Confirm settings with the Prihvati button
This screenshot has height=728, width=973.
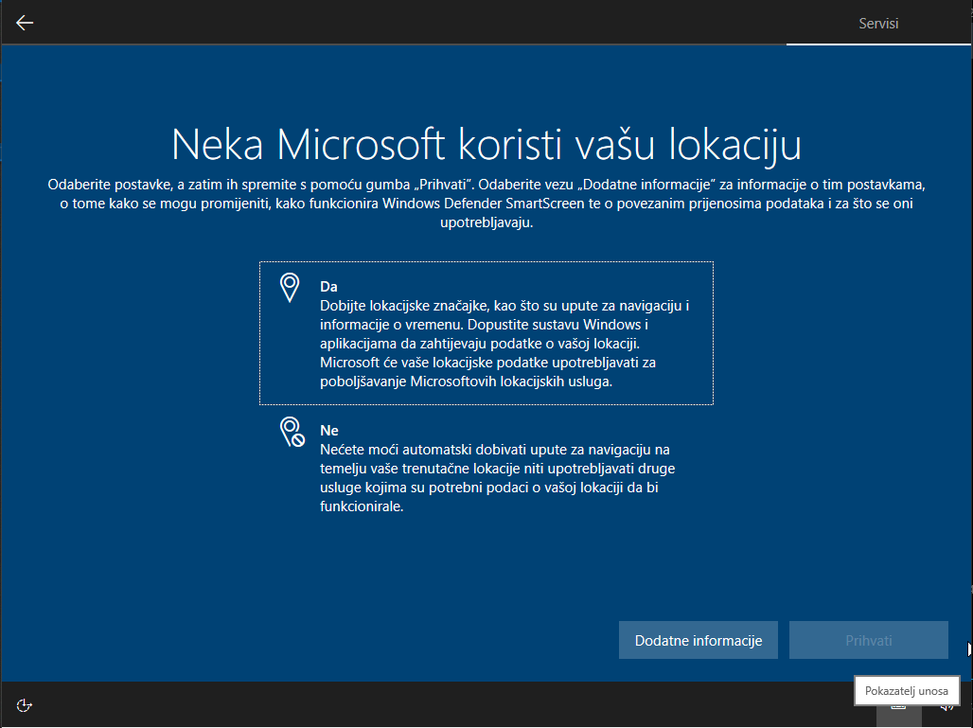pos(868,640)
